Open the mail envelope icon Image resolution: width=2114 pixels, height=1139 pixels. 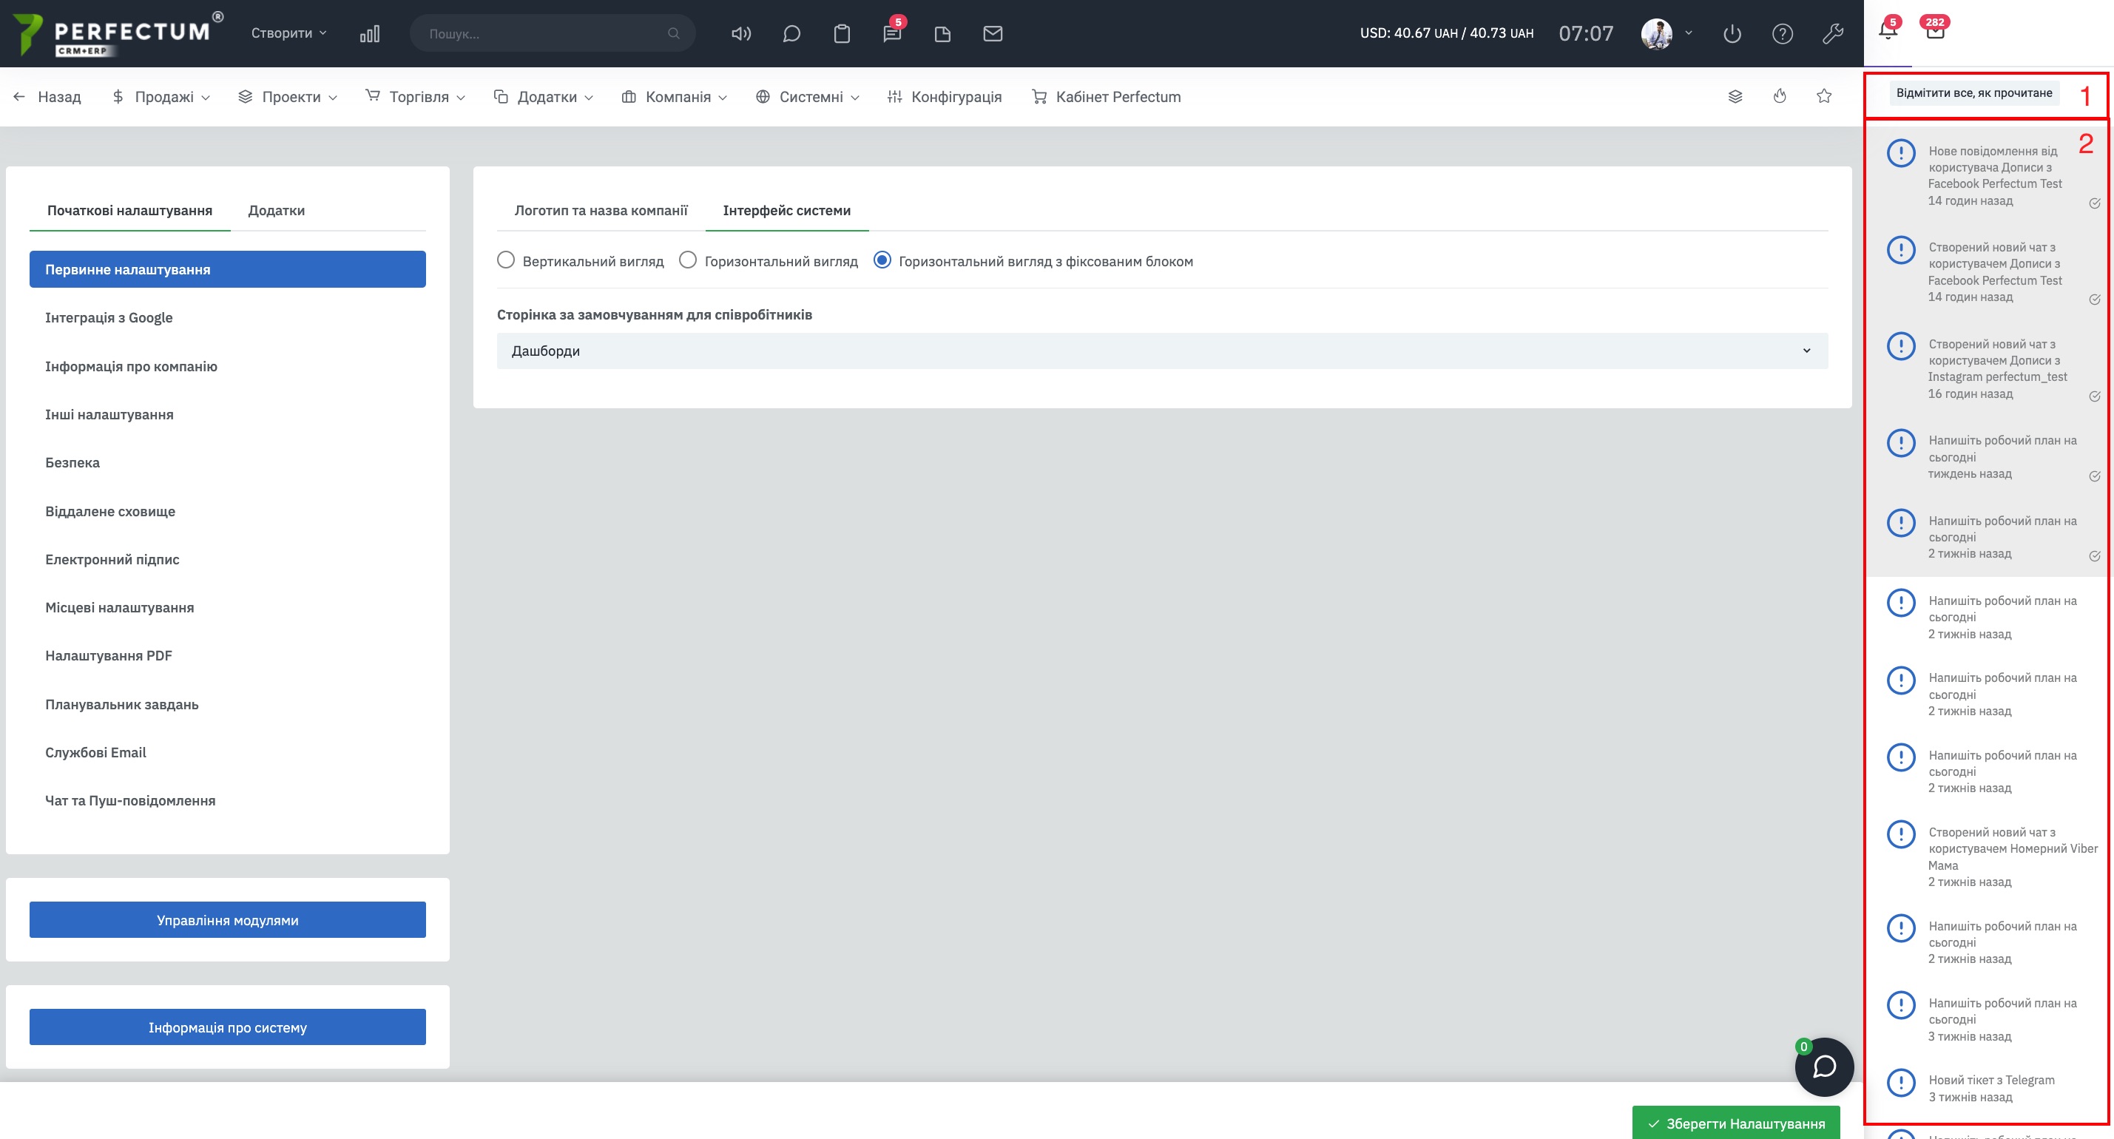coord(992,33)
